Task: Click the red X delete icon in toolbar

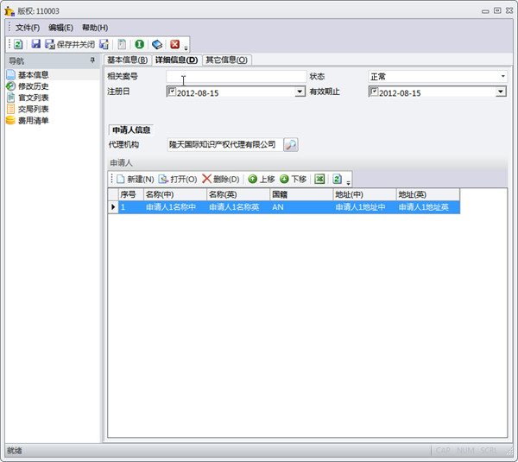Action: click(174, 44)
